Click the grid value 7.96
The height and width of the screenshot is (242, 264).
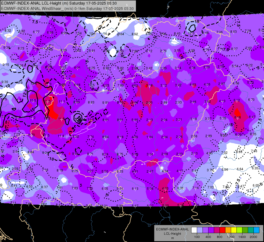pos(220,32)
